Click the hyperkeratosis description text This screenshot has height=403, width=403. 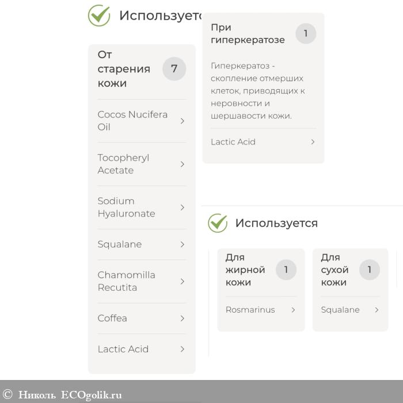pos(257,91)
